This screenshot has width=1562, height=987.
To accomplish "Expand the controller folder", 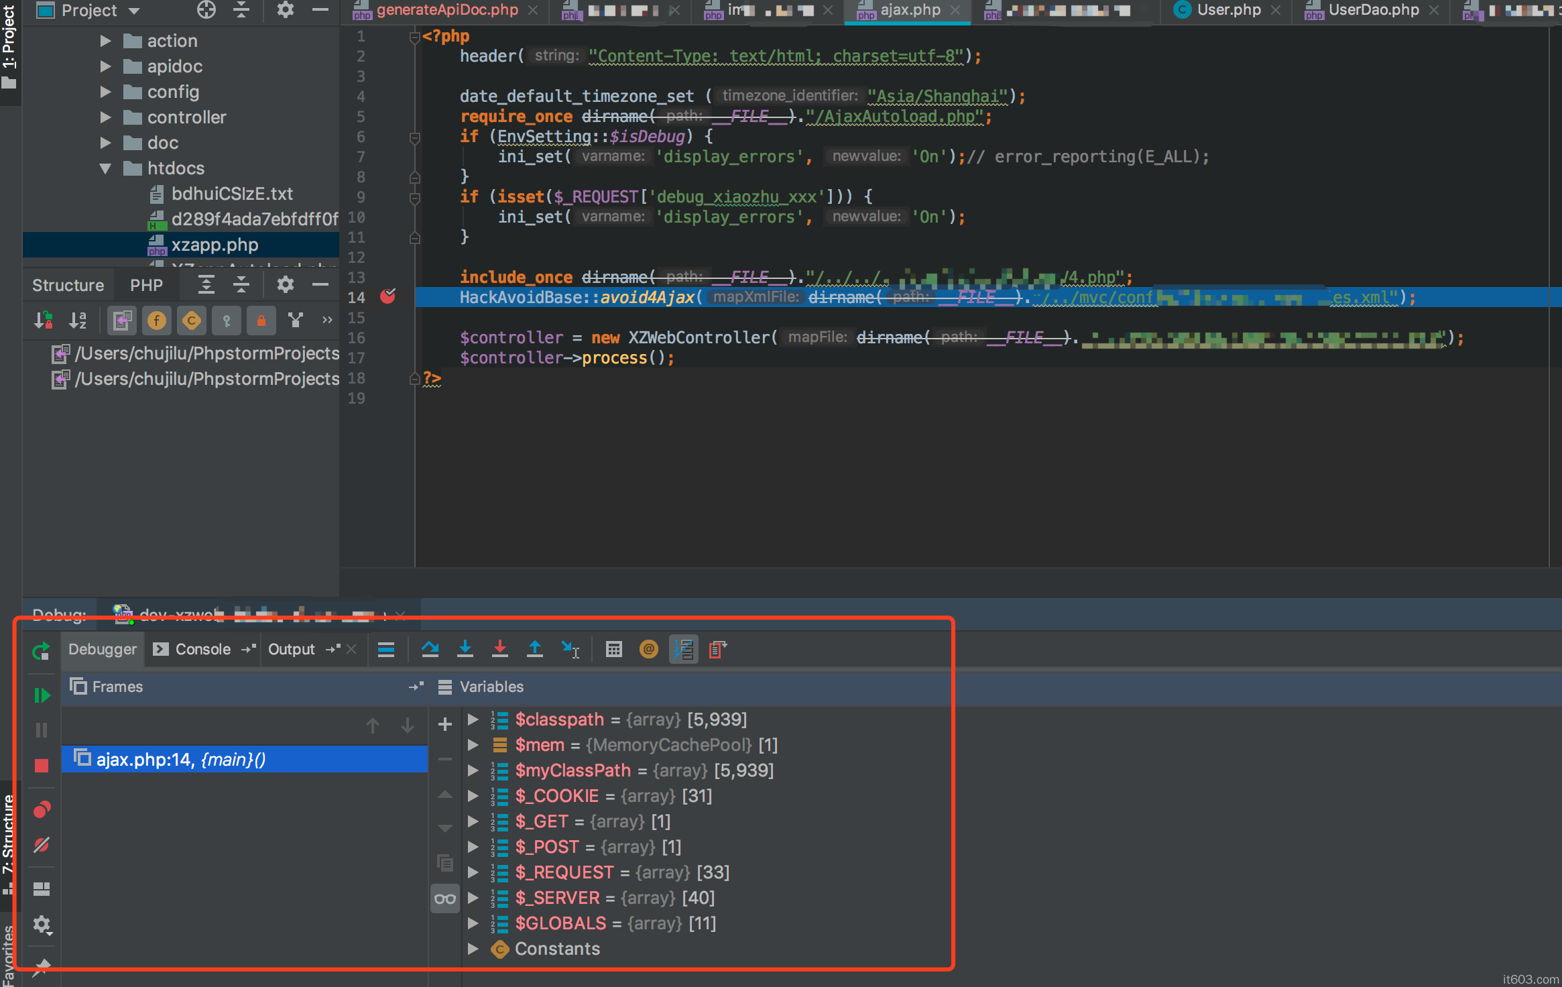I will [105, 117].
